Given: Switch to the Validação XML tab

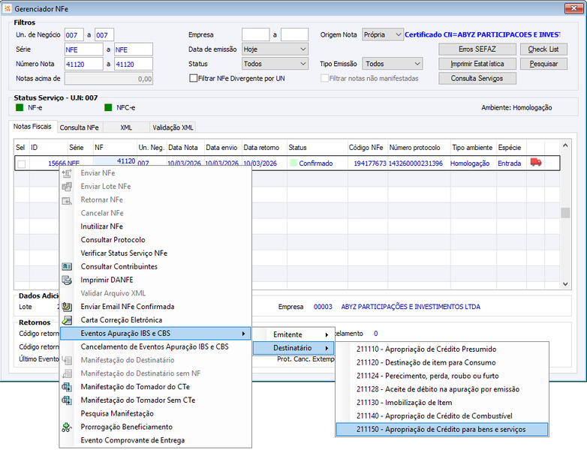Looking at the screenshot, I should pos(173,127).
